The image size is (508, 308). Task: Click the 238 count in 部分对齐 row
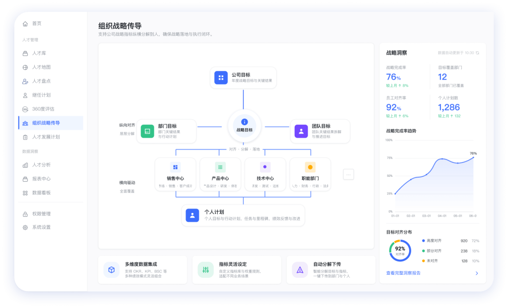coord(464,251)
